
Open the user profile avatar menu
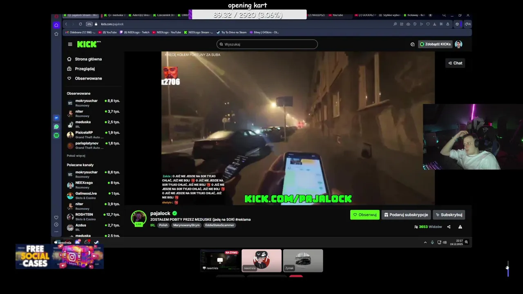458,44
